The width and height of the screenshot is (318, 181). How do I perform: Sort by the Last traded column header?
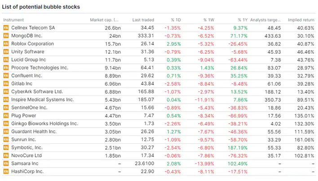(x=143, y=20)
